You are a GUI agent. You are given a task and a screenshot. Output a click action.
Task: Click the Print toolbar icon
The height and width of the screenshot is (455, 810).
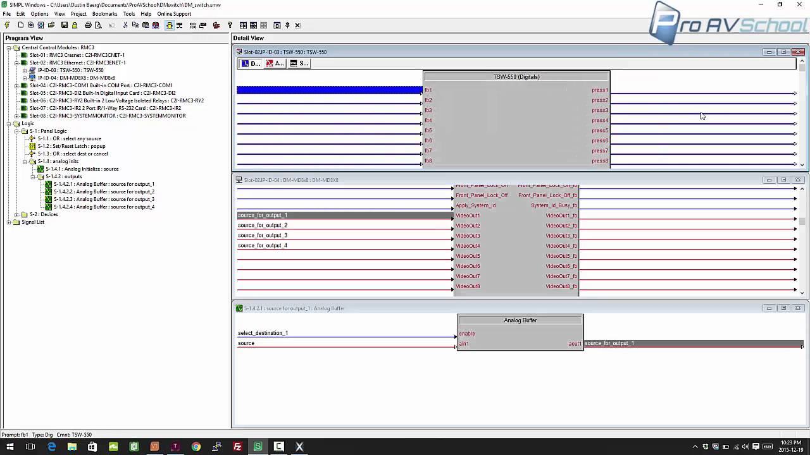tap(88, 25)
